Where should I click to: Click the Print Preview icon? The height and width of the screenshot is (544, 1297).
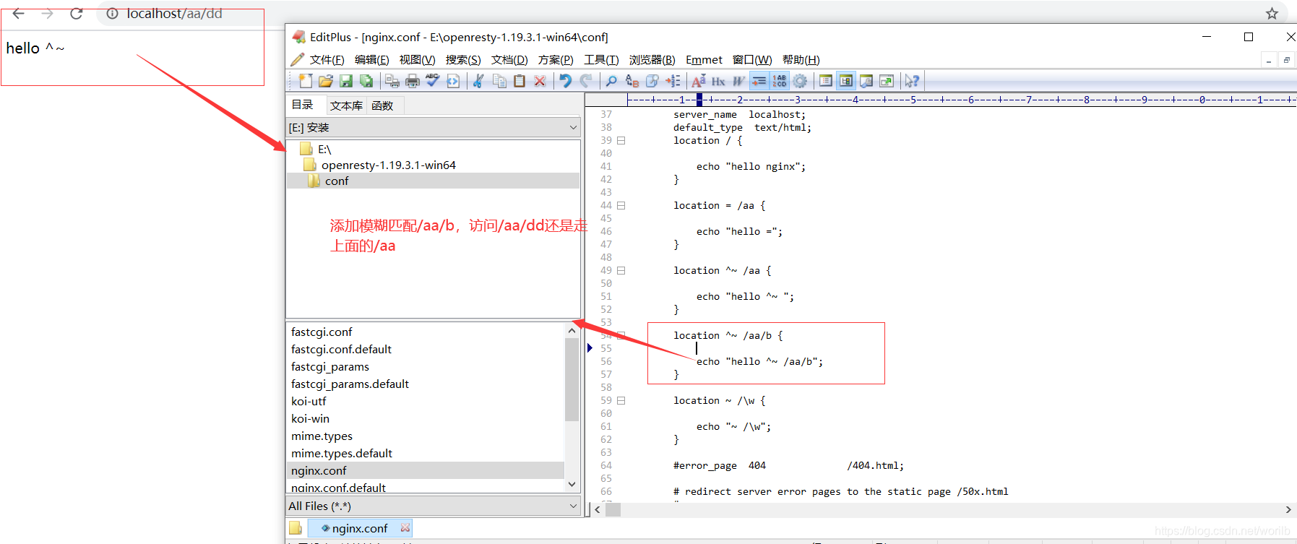coord(392,81)
